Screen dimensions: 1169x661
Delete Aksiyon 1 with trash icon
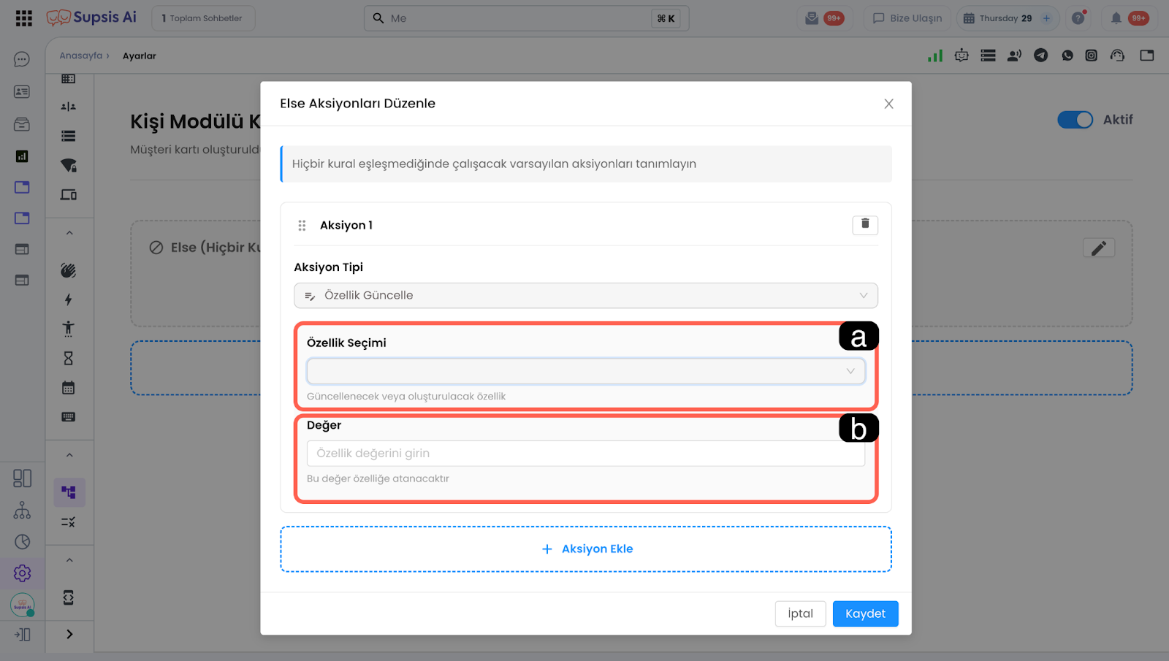coord(865,224)
